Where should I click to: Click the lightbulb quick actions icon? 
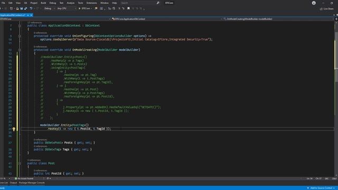14,129
